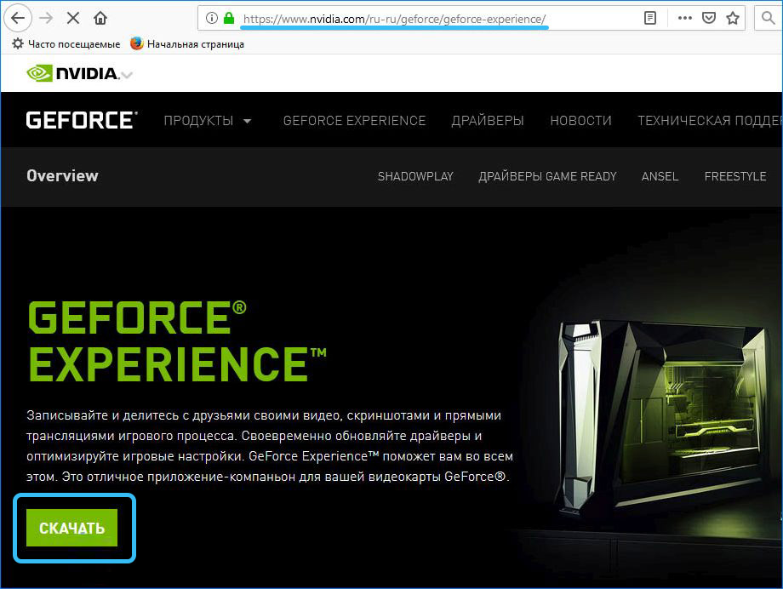Bookmark this page with the star icon
The width and height of the screenshot is (783, 589).
(x=731, y=18)
